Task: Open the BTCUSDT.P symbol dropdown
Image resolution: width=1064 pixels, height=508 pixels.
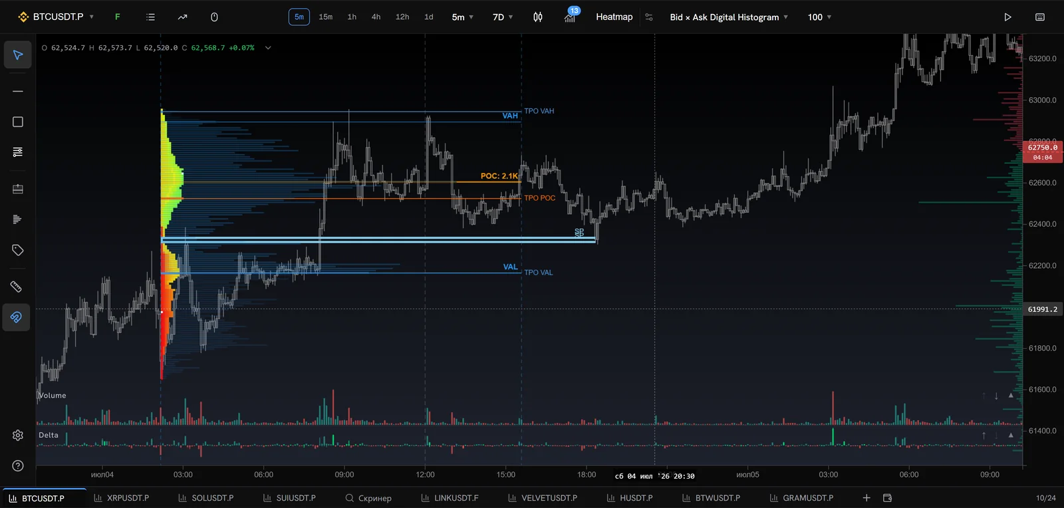Action: [57, 17]
